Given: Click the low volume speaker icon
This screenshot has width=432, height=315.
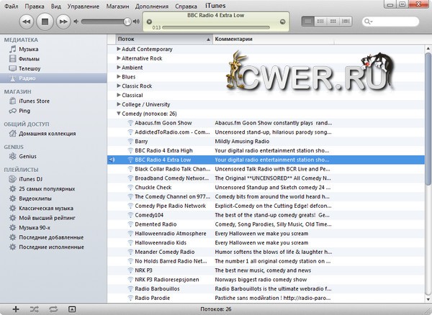Looking at the screenshot, I should 76,22.
